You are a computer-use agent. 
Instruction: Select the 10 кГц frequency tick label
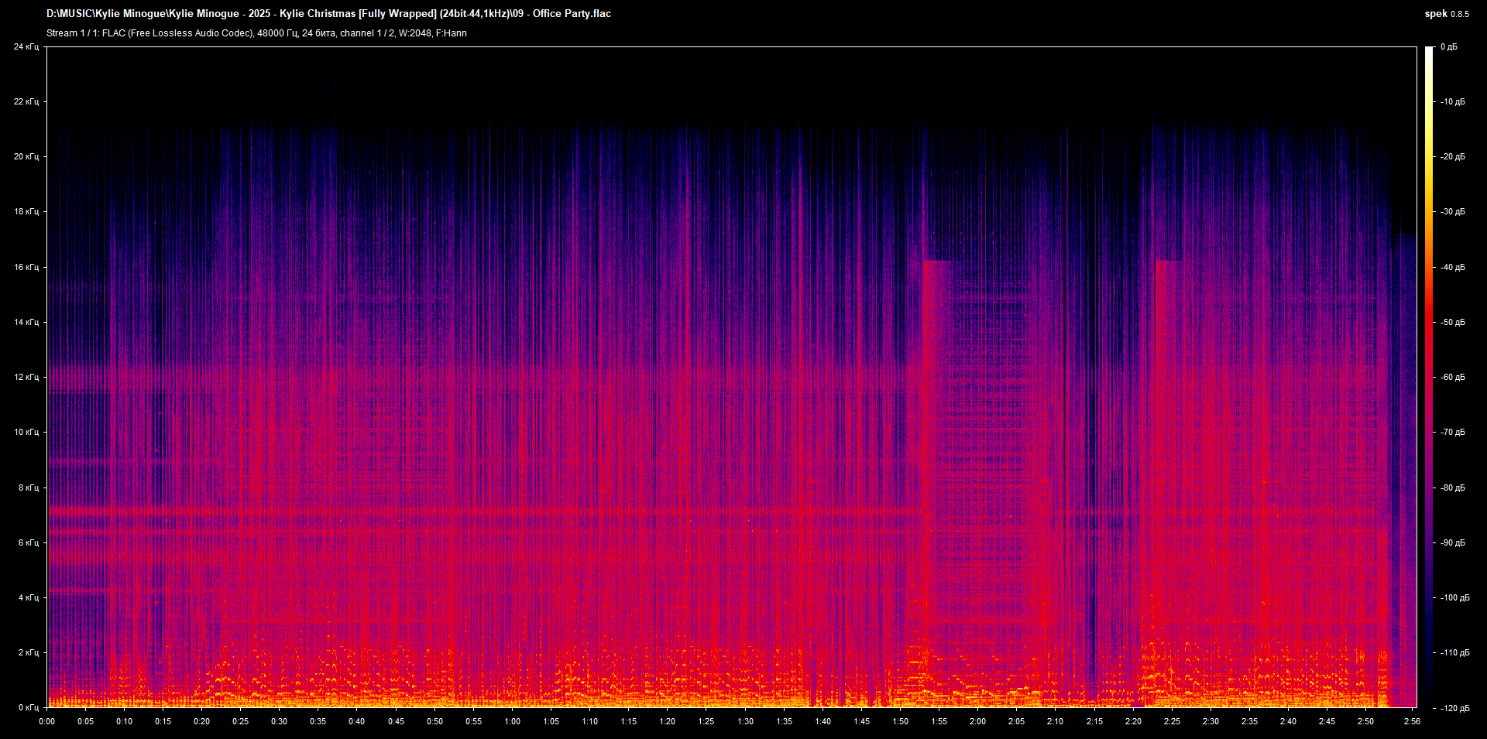tap(26, 432)
